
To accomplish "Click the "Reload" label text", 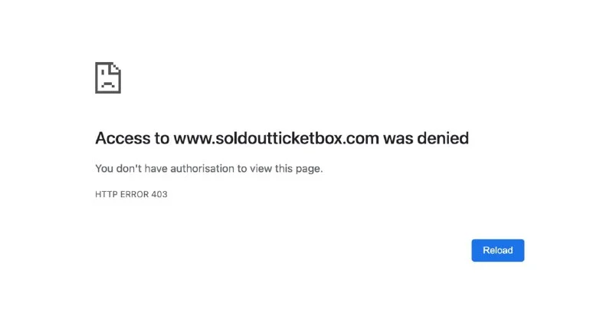I will tap(498, 251).
